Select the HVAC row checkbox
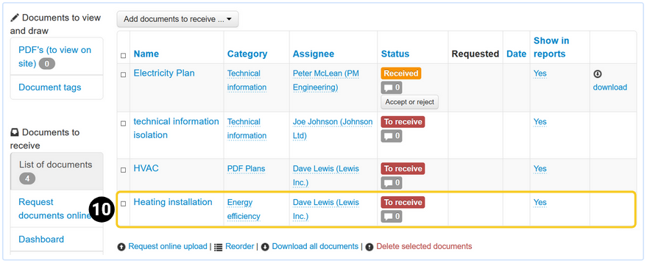 [x=123, y=170]
